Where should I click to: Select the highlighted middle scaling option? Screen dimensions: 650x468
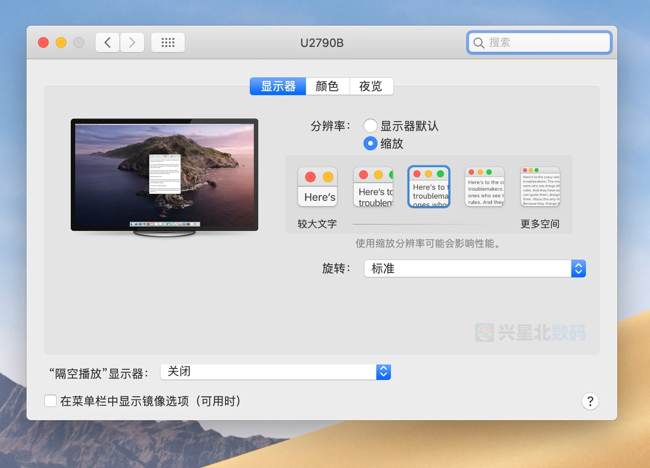point(429,187)
